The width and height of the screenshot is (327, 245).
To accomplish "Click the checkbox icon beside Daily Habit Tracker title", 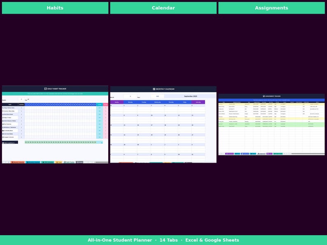I will click(x=45, y=89).
